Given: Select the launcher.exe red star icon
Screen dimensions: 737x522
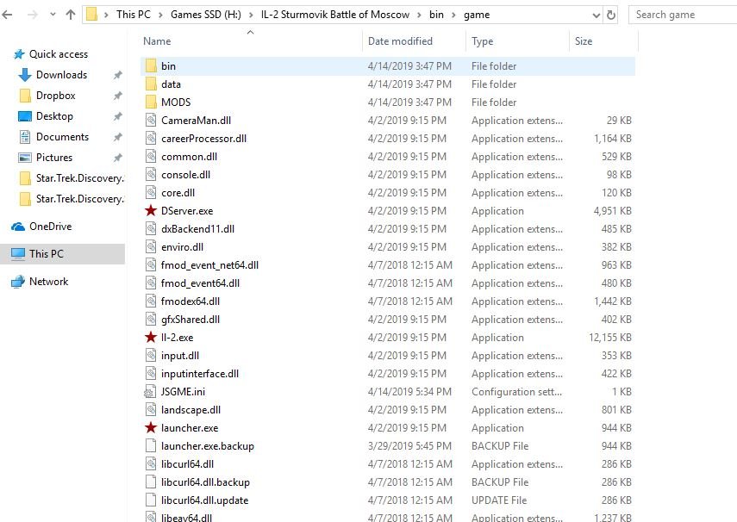Looking at the screenshot, I should coord(150,427).
